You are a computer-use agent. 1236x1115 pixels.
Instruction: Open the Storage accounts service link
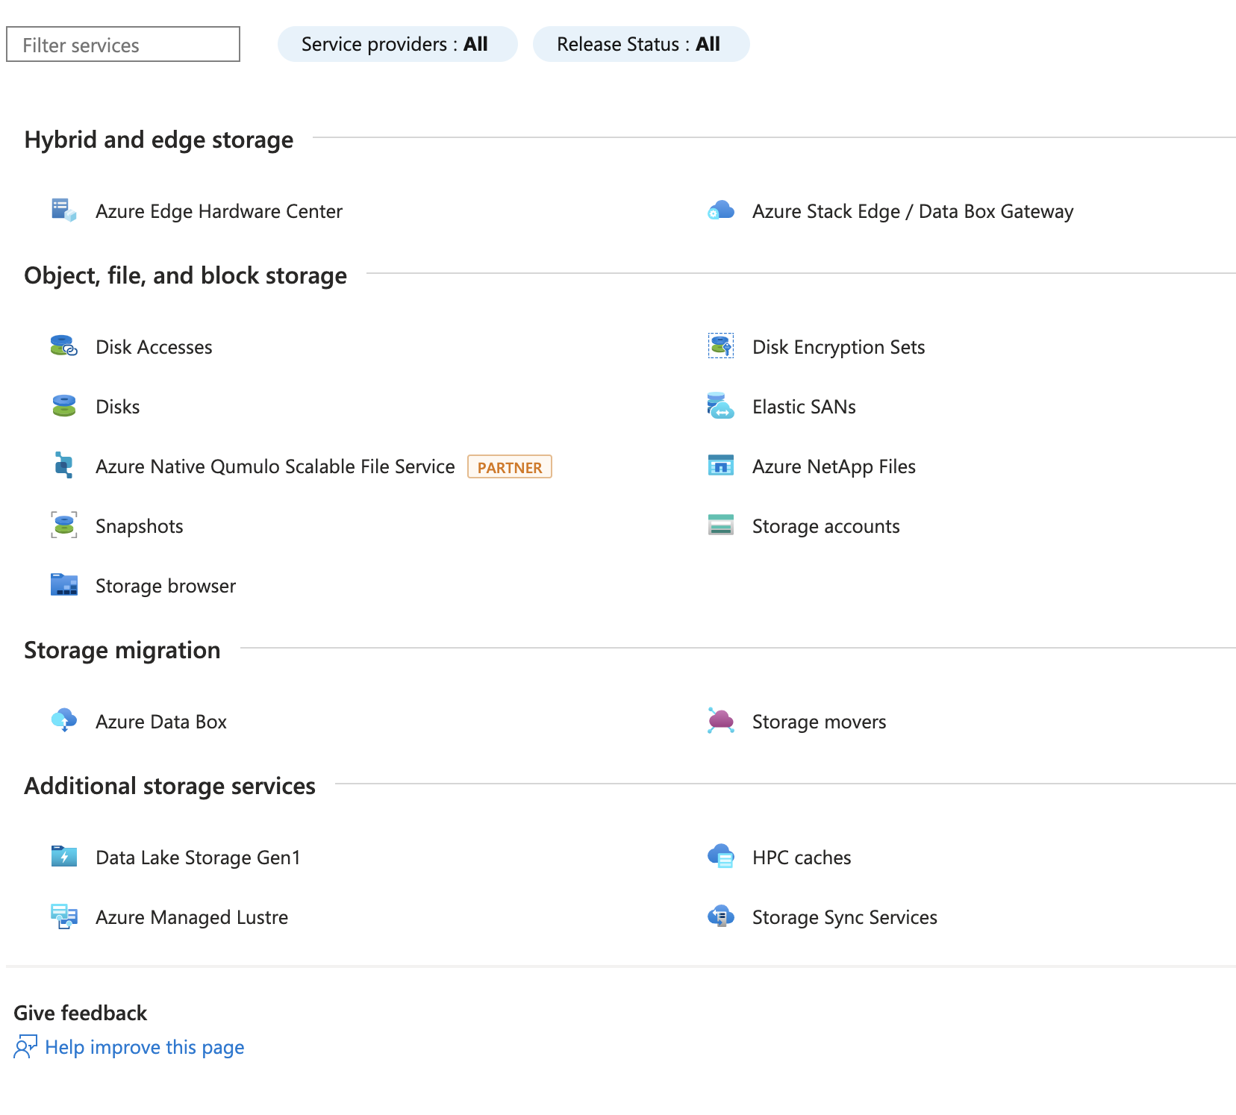pos(825,526)
